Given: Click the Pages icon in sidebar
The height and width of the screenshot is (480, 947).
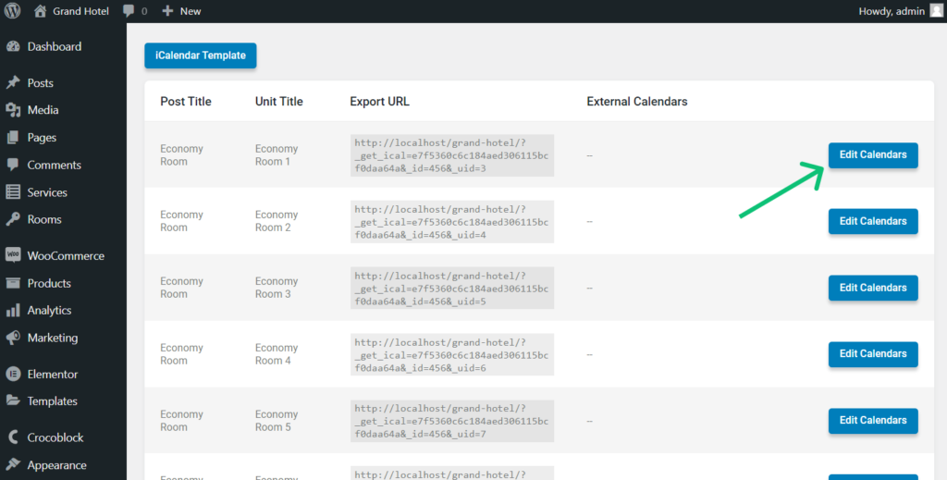Looking at the screenshot, I should coord(13,138).
